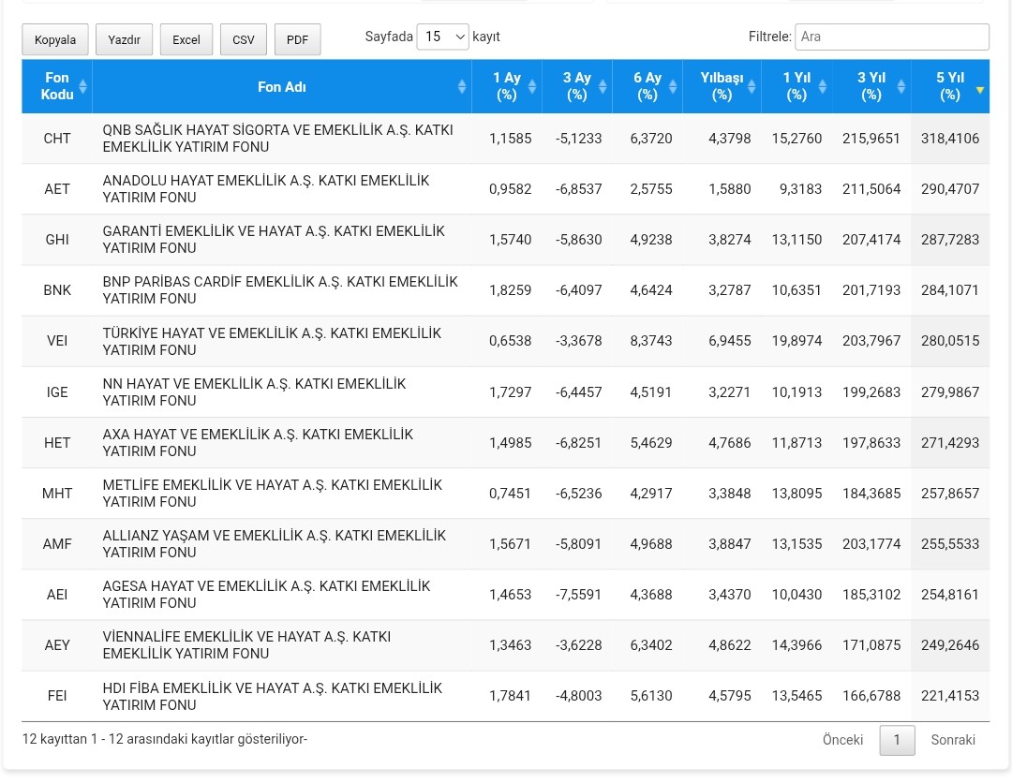Image resolution: width=1012 pixels, height=783 pixels.
Task: Go to Sonraki page
Action: coord(953,740)
